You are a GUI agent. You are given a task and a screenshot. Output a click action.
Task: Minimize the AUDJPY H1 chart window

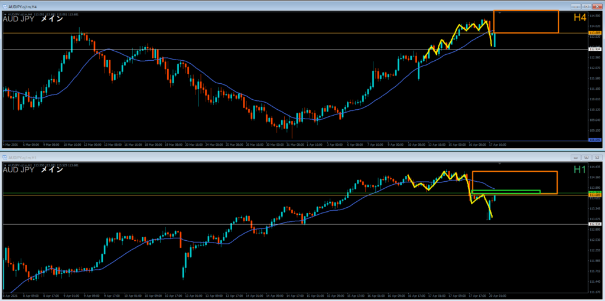(x=577, y=158)
